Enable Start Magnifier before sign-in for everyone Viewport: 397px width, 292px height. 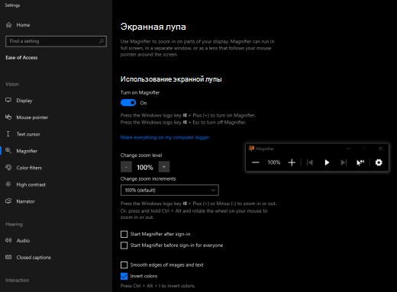point(124,245)
